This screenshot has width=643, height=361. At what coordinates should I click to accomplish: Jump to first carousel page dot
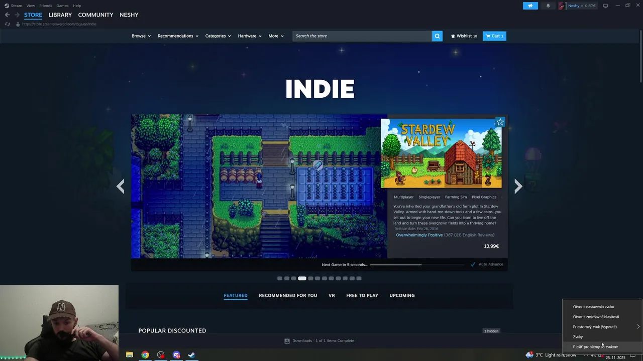280,278
